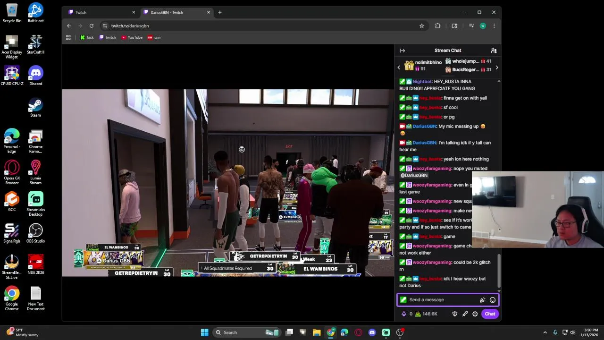This screenshot has height=340, width=604.
Task: Open Battle.net desktop shortcut
Action: (x=36, y=13)
